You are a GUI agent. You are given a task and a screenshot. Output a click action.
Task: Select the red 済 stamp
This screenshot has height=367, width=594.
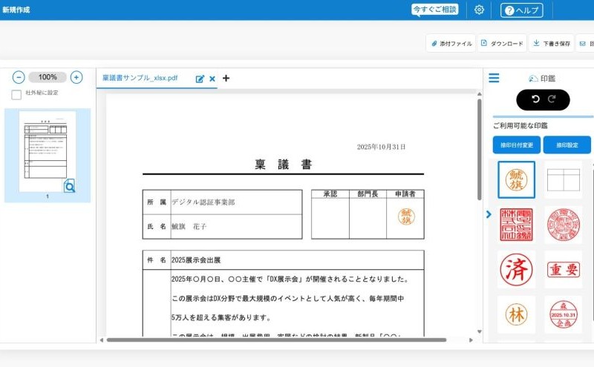516,268
